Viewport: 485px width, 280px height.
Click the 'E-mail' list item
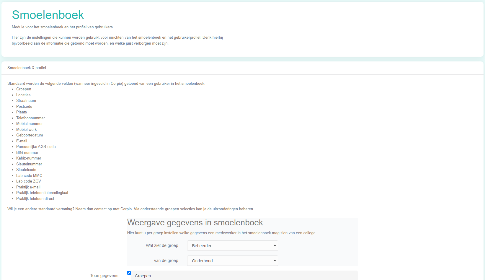pos(22,141)
